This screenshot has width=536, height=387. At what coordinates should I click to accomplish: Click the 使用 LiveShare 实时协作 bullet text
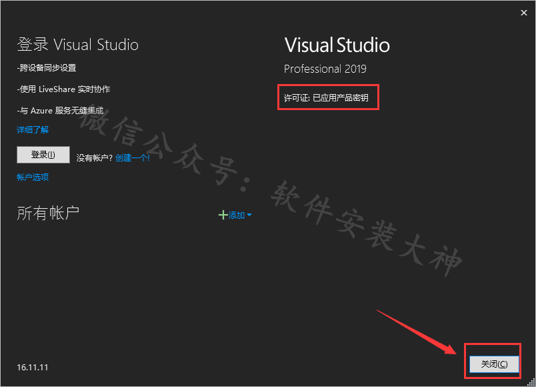[63, 89]
